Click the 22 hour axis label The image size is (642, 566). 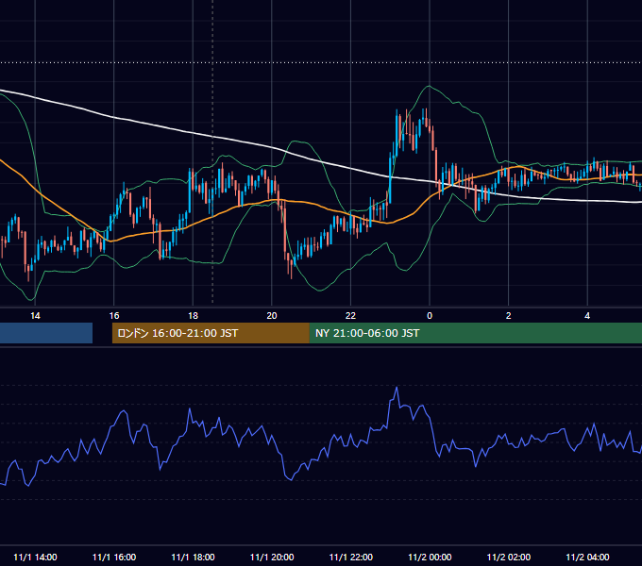tap(350, 316)
